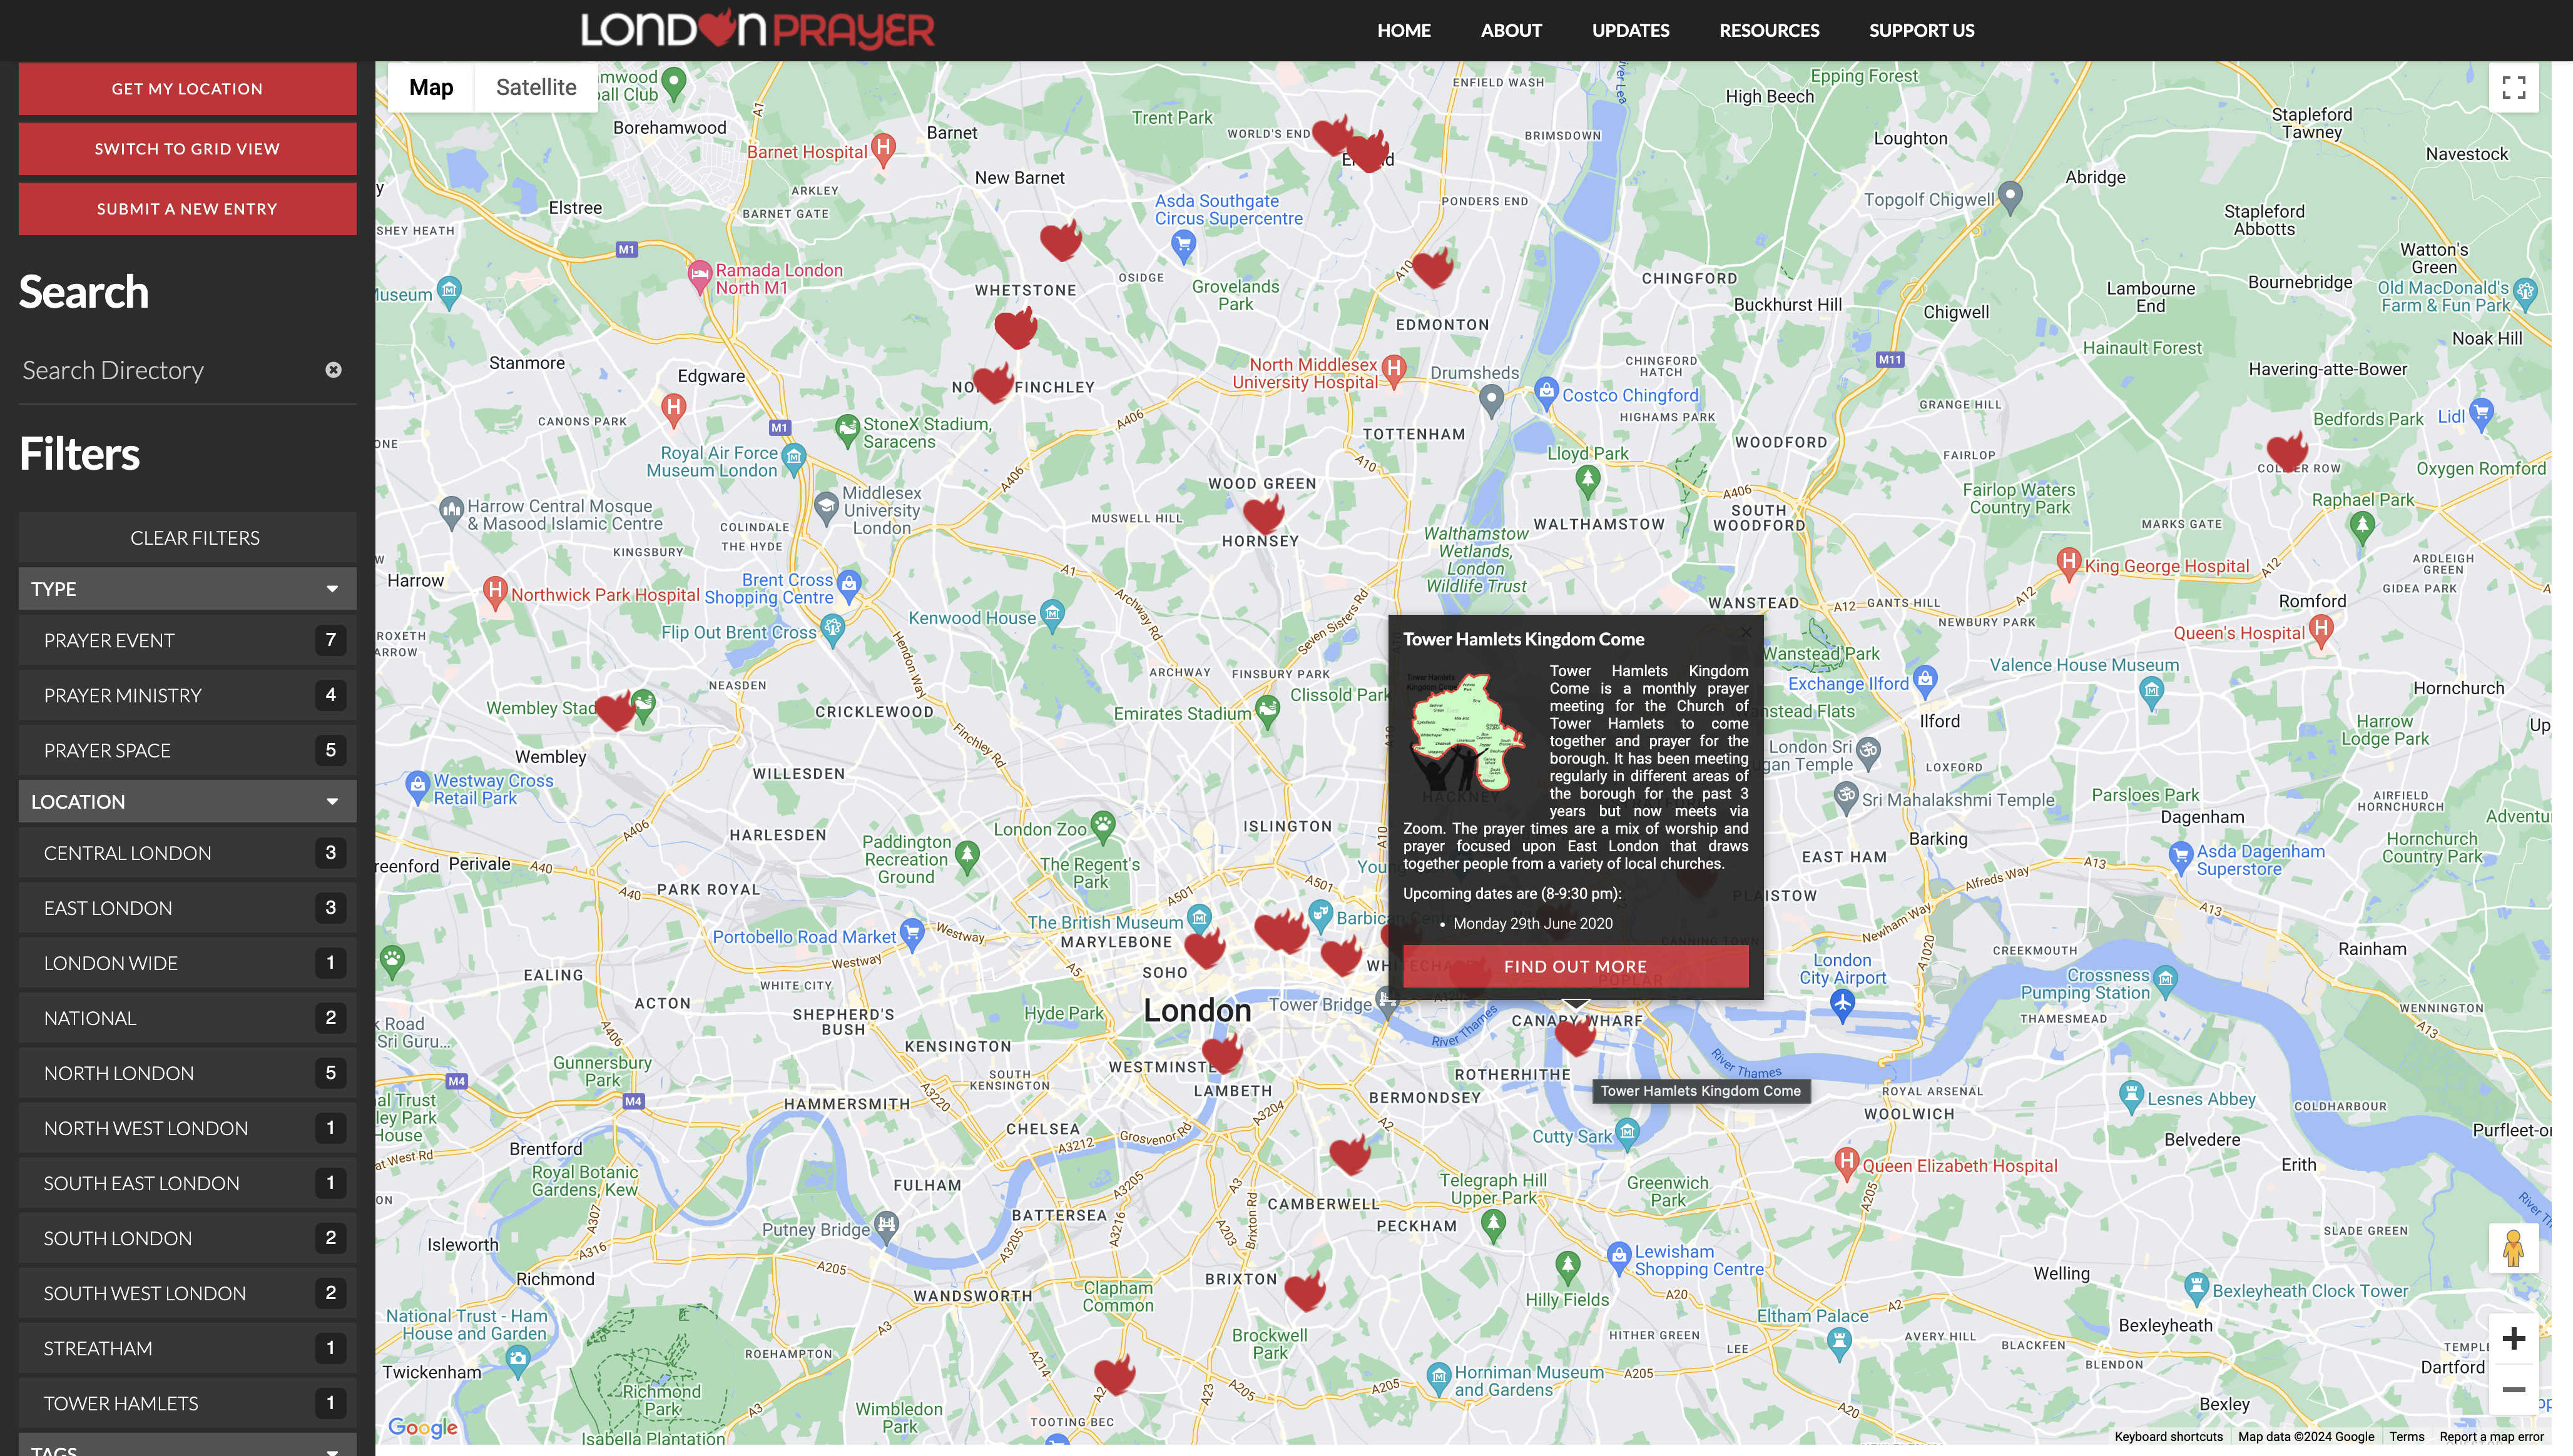Image resolution: width=2573 pixels, height=1456 pixels.
Task: Toggle the Tower Hamlets location filter
Action: pyautogui.click(x=187, y=1403)
